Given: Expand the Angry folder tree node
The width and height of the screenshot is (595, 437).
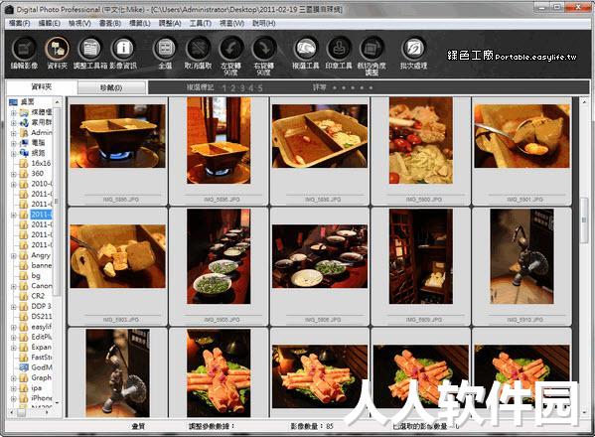Looking at the screenshot, I should pyautogui.click(x=13, y=255).
